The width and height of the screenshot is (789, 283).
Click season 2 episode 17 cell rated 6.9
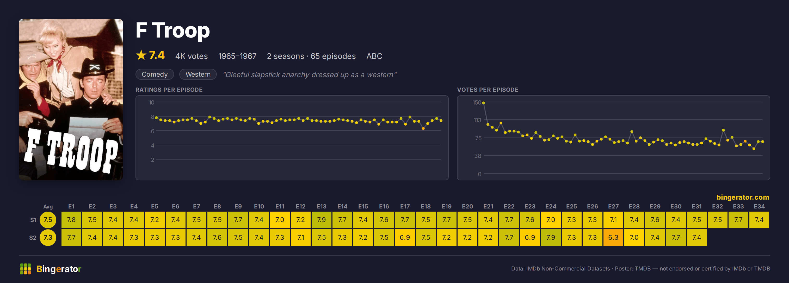click(405, 237)
